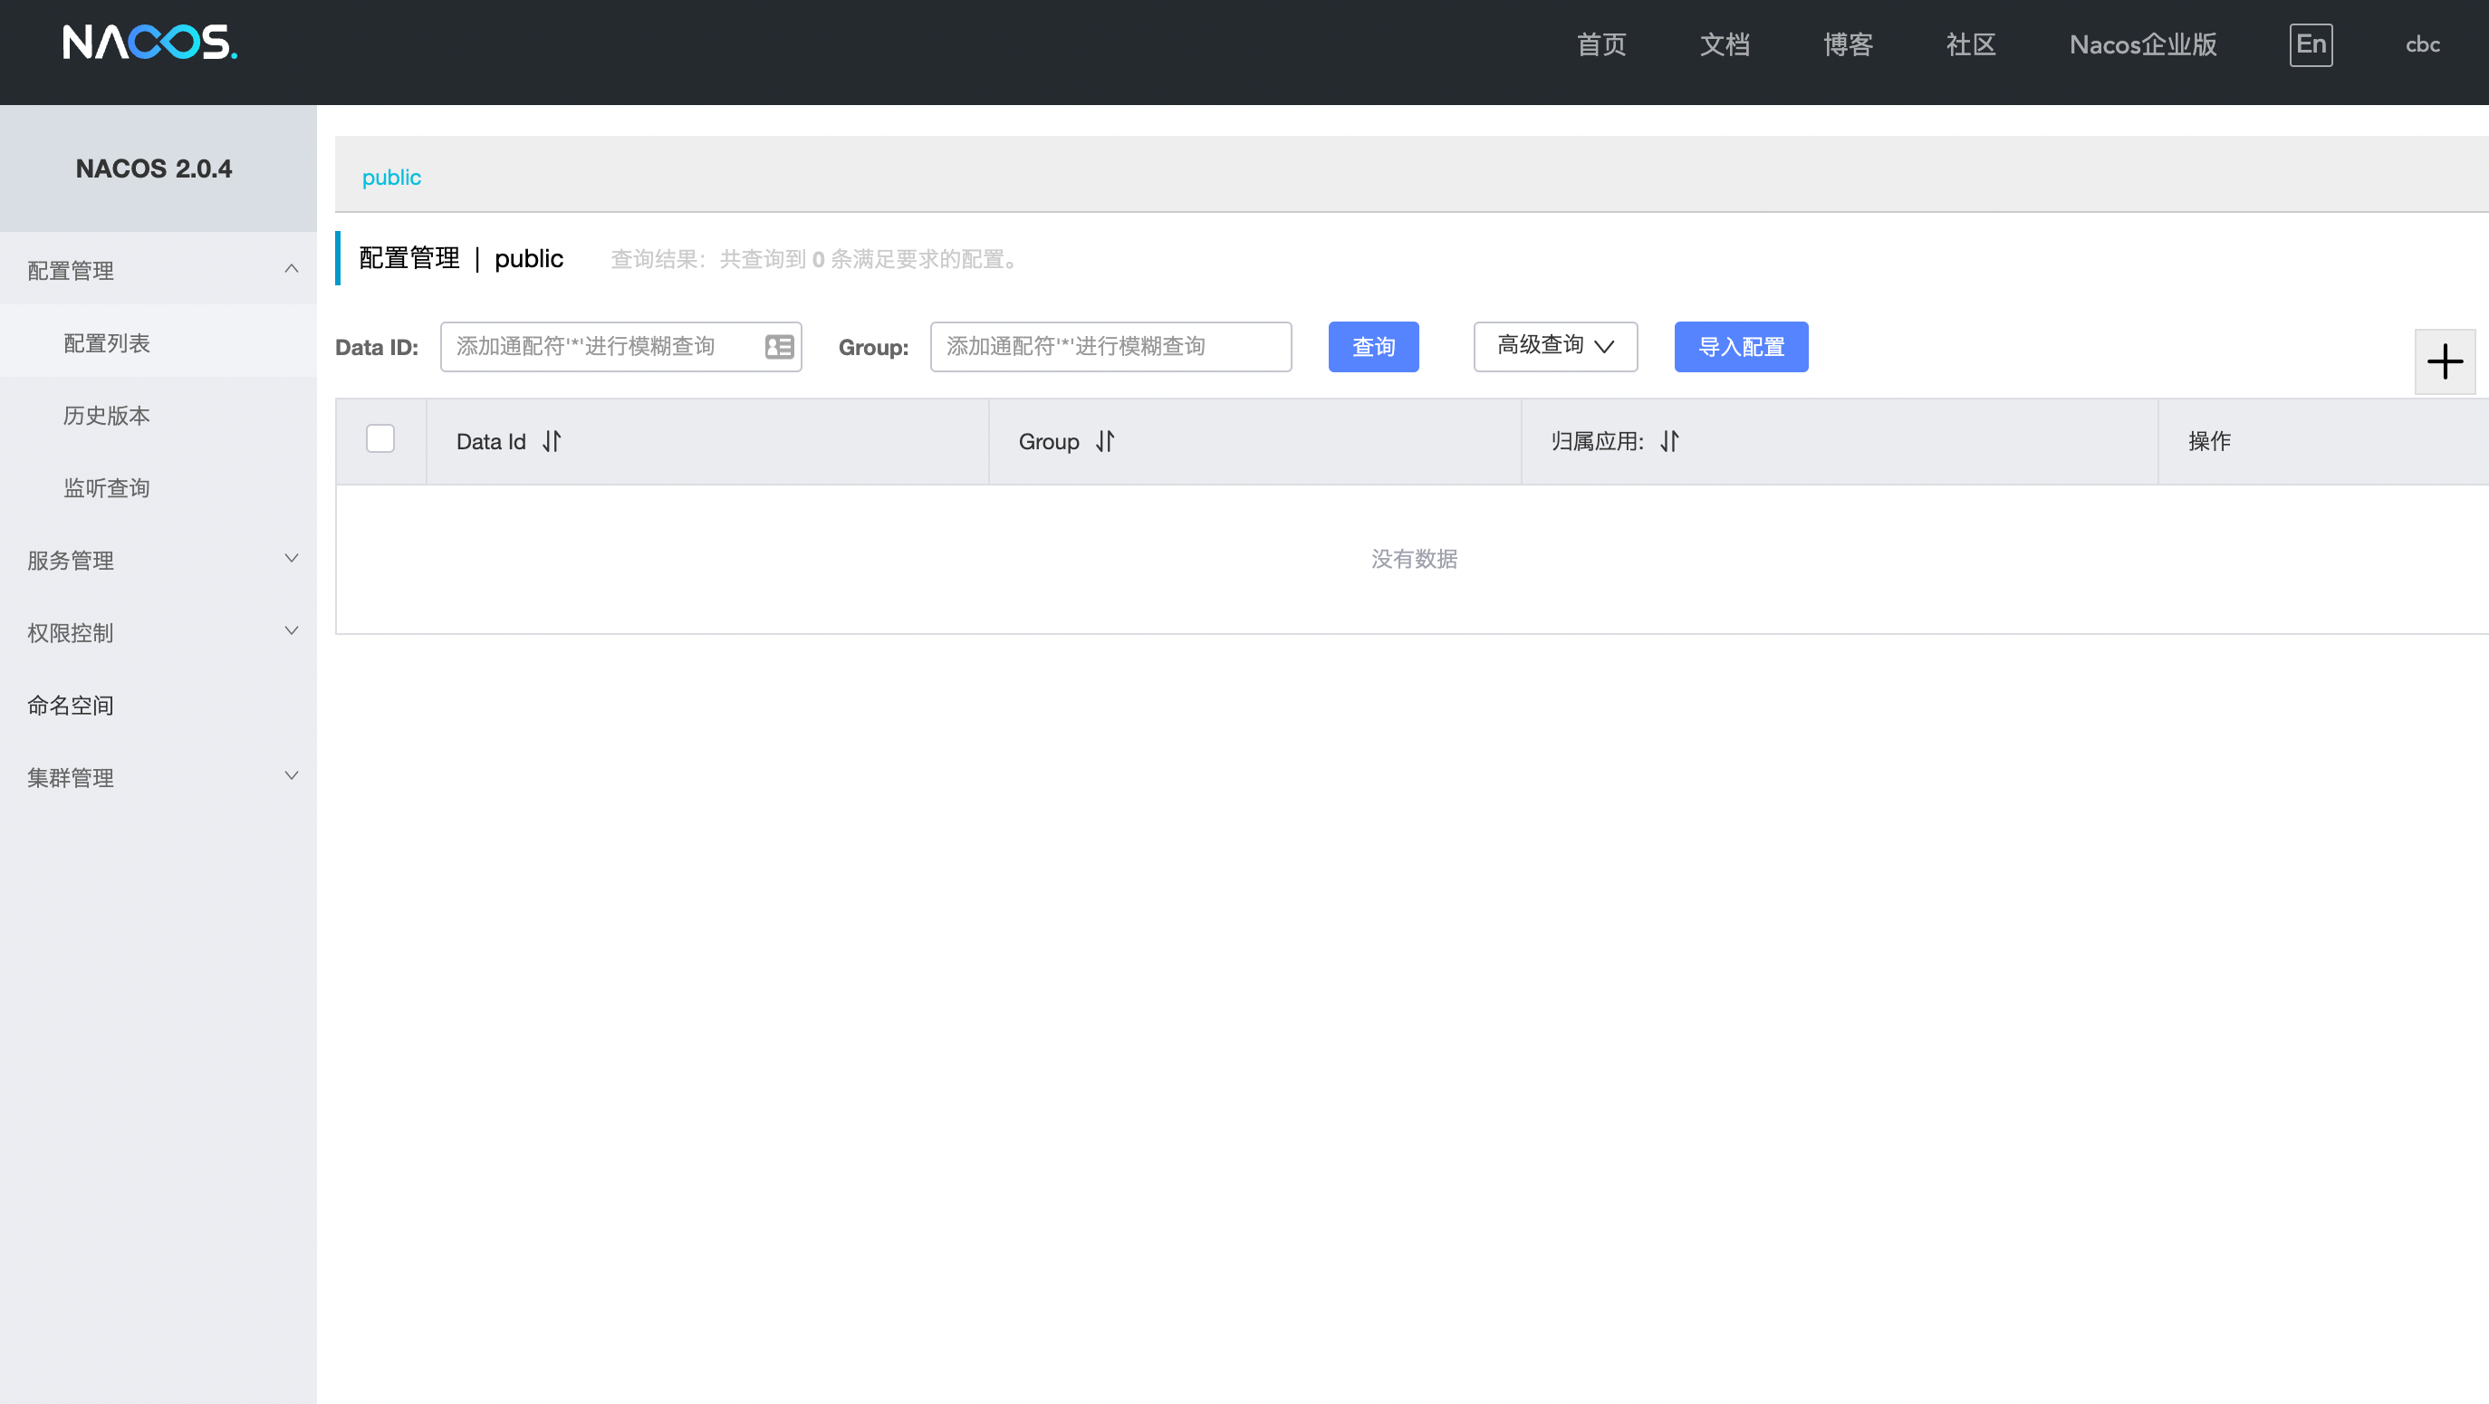The width and height of the screenshot is (2489, 1404).
Task: Go to 命名空间 page
Action: tap(71, 706)
